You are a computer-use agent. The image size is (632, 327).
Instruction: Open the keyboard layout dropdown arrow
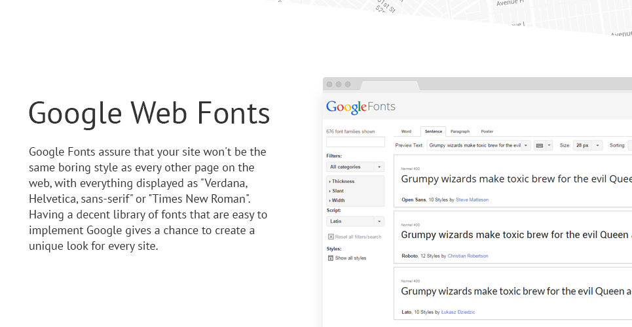pyautogui.click(x=549, y=145)
